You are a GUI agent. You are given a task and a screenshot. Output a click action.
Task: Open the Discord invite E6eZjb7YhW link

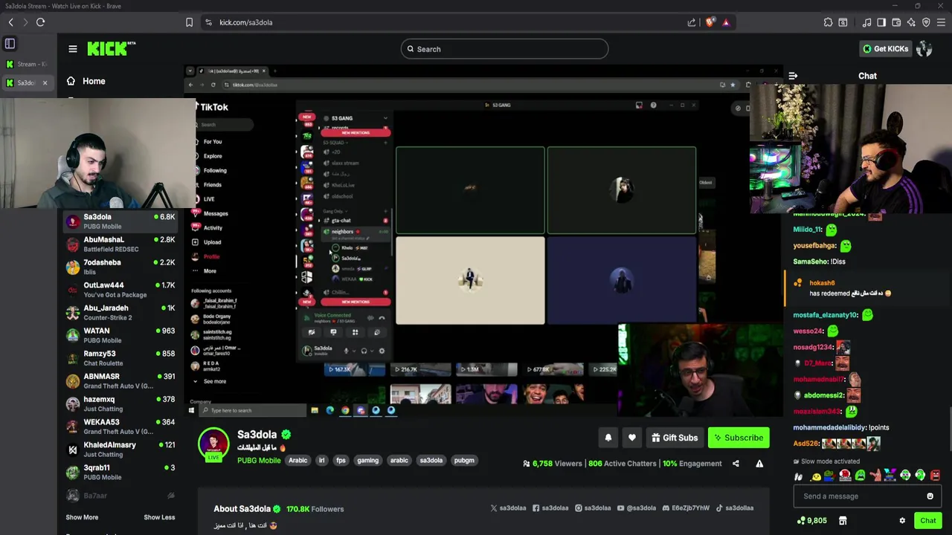click(x=686, y=508)
